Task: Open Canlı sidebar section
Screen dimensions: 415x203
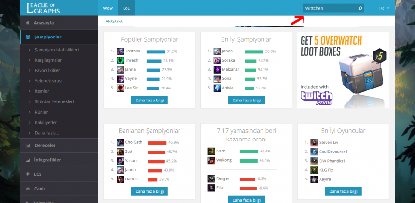Action: pyautogui.click(x=59, y=189)
